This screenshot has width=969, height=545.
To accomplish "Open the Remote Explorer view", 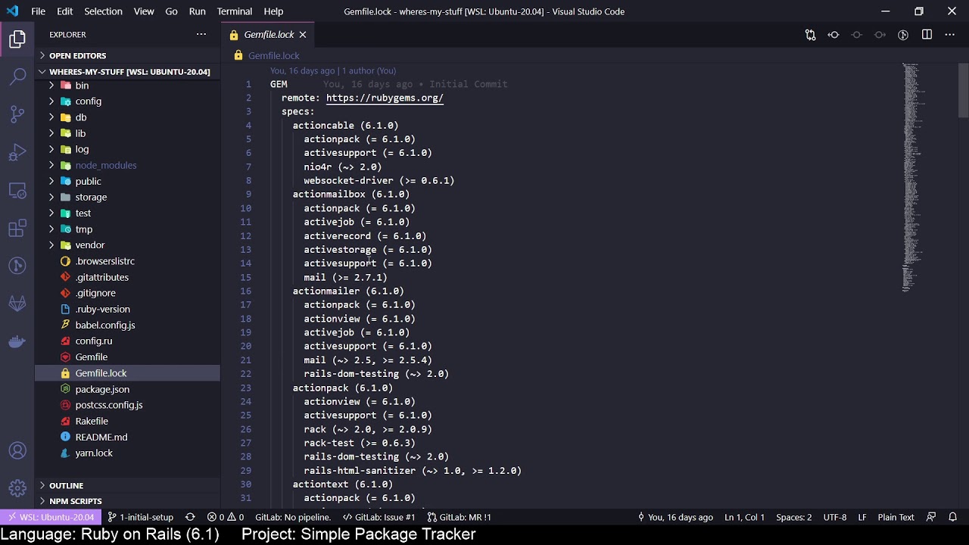I will click(17, 190).
